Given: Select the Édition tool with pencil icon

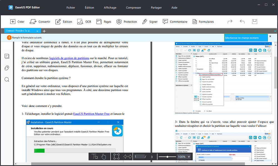Looking at the screenshot, I should pos(64,22).
